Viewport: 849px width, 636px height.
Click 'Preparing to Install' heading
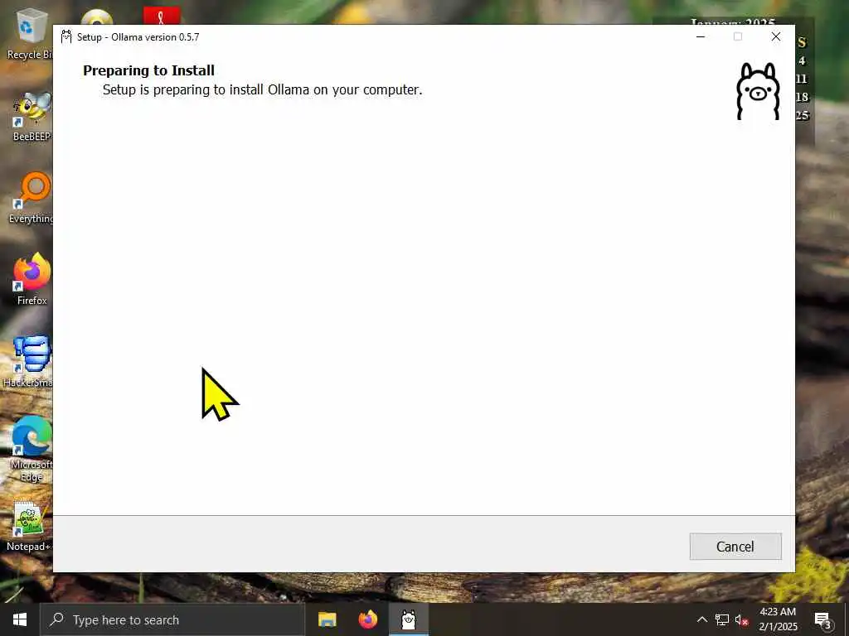(x=149, y=70)
